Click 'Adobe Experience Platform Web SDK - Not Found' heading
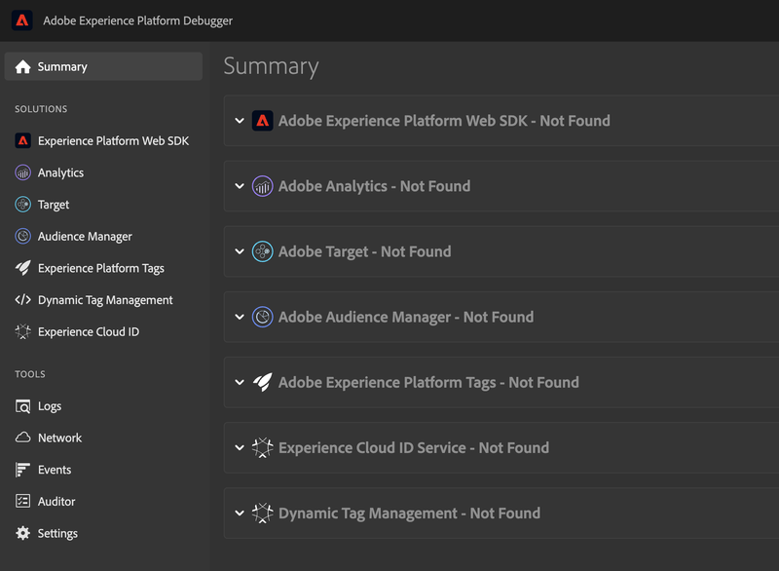 click(444, 121)
